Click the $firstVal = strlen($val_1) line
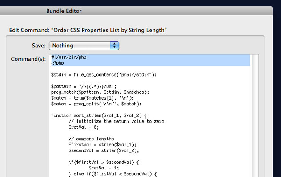The height and width of the screenshot is (177, 281). (103, 144)
